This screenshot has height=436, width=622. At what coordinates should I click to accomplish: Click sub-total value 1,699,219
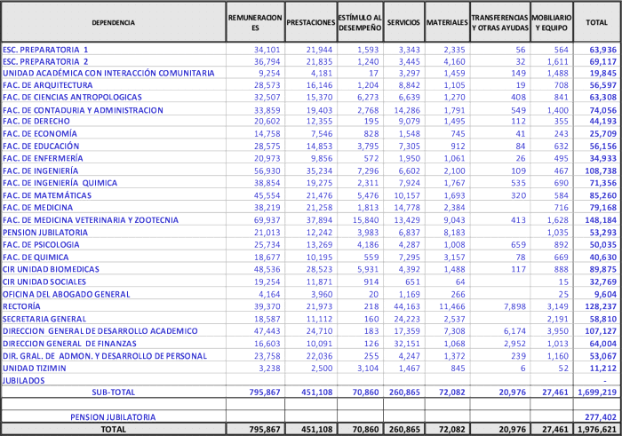tap(597, 392)
